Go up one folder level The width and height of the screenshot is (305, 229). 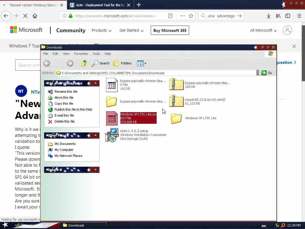pos(84,63)
